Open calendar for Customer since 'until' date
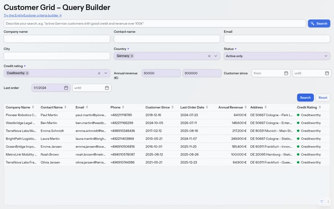 click(327, 73)
